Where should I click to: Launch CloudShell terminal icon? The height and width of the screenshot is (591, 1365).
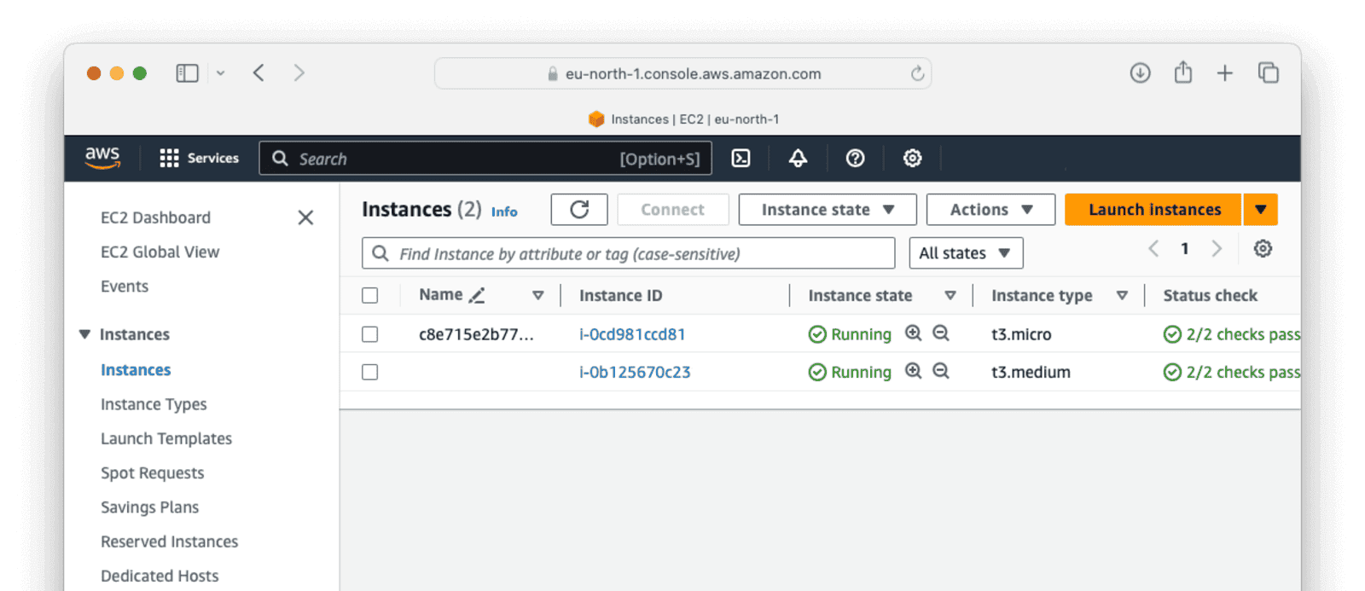pos(741,158)
